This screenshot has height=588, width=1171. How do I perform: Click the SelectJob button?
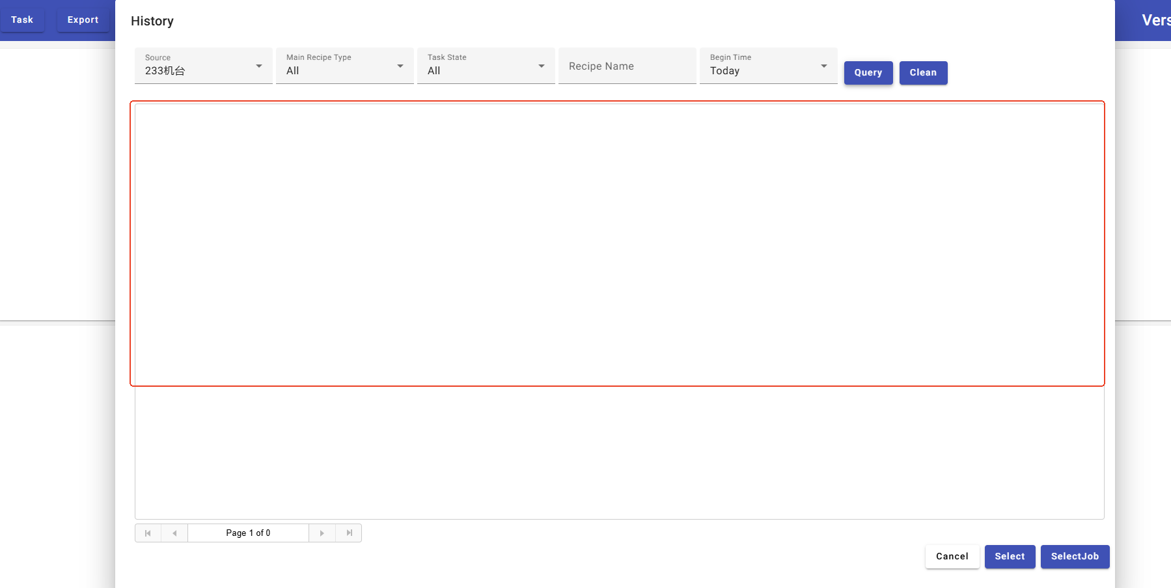tap(1075, 557)
